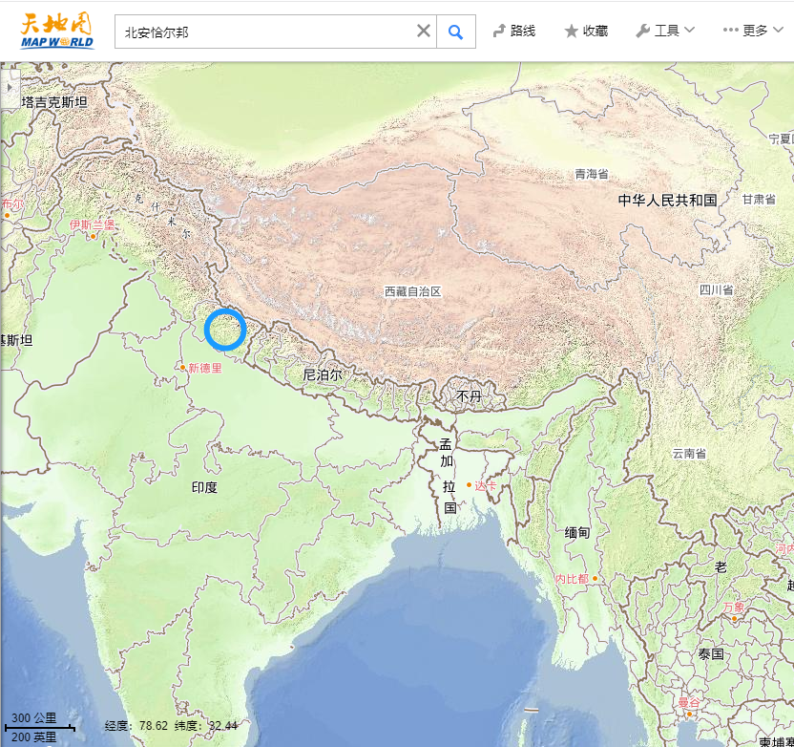Open 路线 route planning
This screenshot has height=747, width=794.
513,31
